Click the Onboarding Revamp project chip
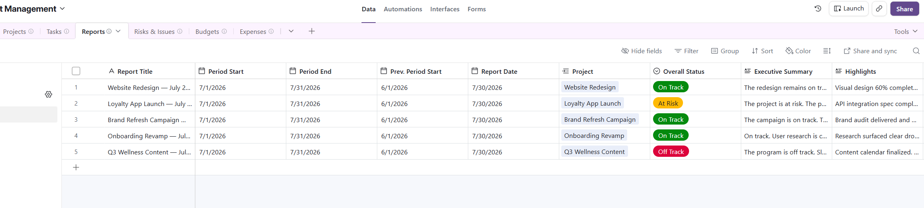 (594, 135)
